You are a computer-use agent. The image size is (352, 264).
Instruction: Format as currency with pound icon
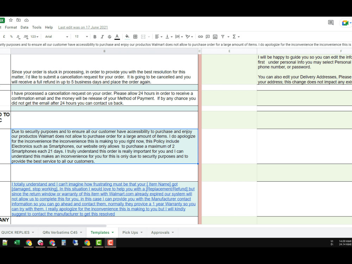[4, 37]
